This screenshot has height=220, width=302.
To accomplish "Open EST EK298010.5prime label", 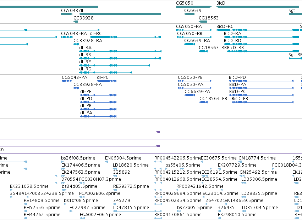I will click(x=237, y=215).
